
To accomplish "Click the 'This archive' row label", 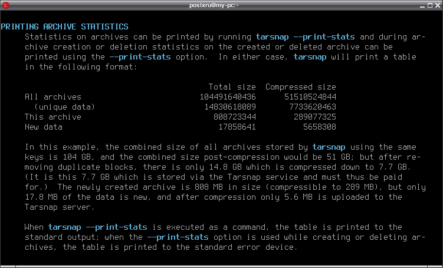I will 53,117.
